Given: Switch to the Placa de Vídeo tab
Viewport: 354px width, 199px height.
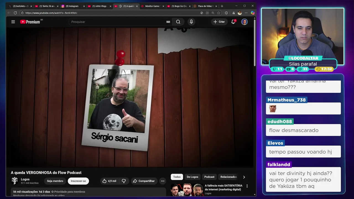Looking at the screenshot, I should pos(205,6).
